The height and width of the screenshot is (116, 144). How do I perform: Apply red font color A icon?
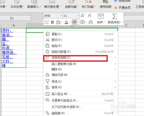(x=66, y=22)
